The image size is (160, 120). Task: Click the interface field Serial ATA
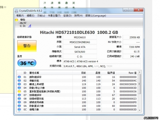pyautogui.click(x=80, y=47)
